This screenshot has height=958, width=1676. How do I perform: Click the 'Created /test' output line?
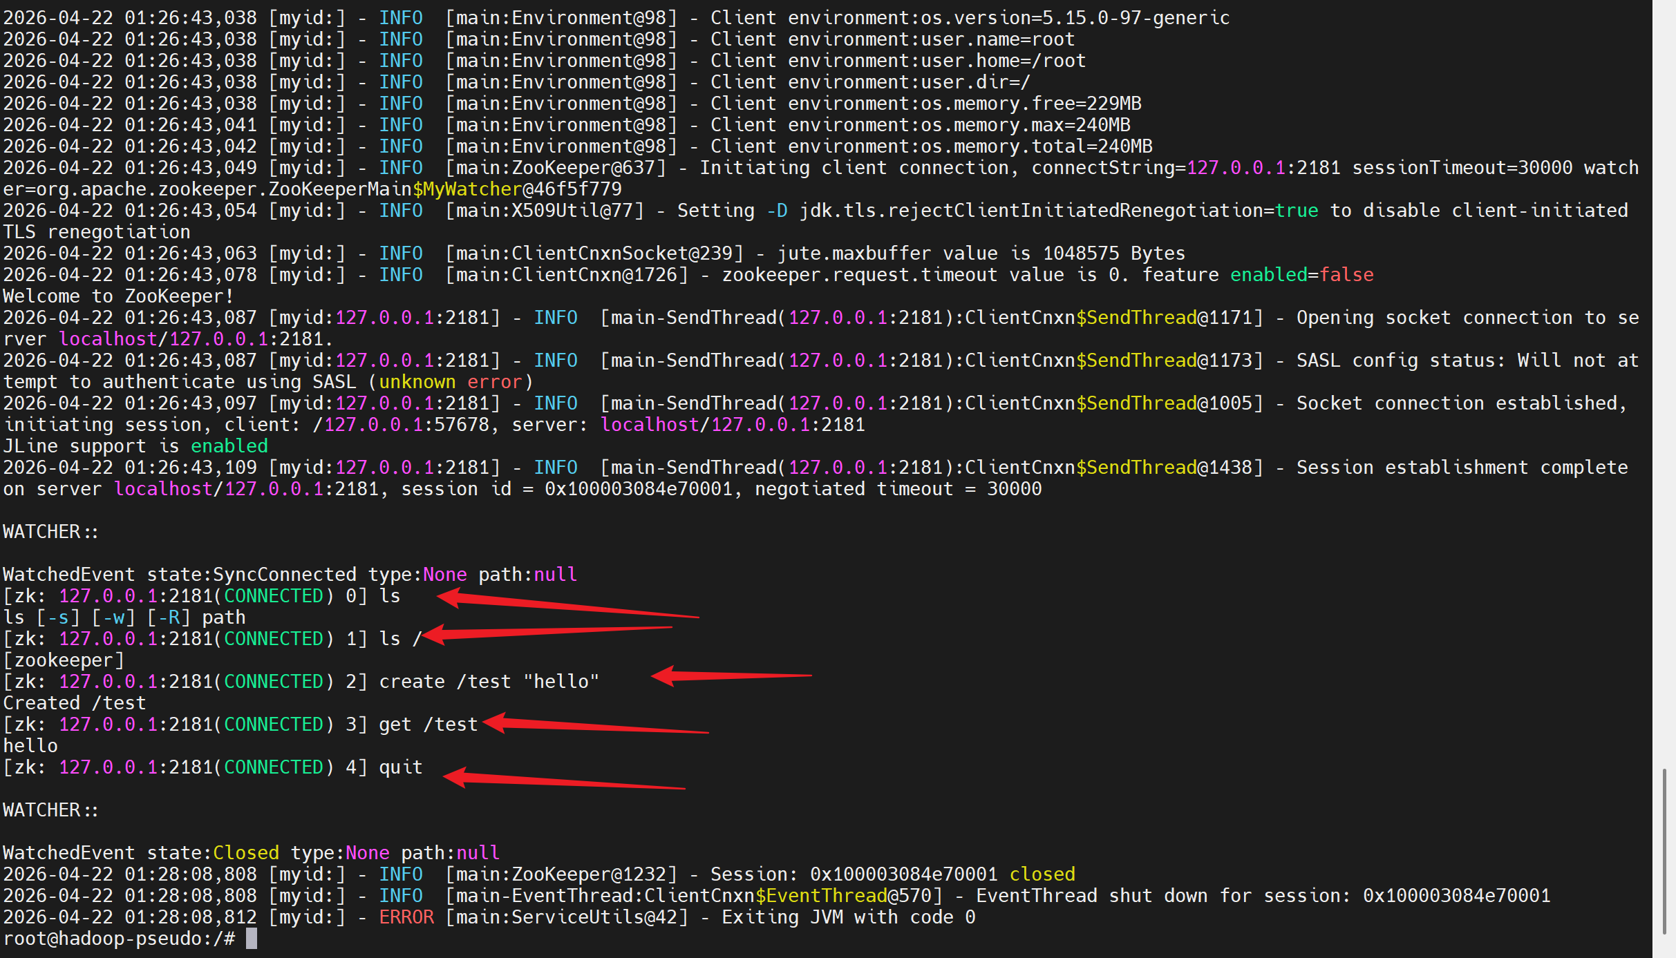click(75, 702)
